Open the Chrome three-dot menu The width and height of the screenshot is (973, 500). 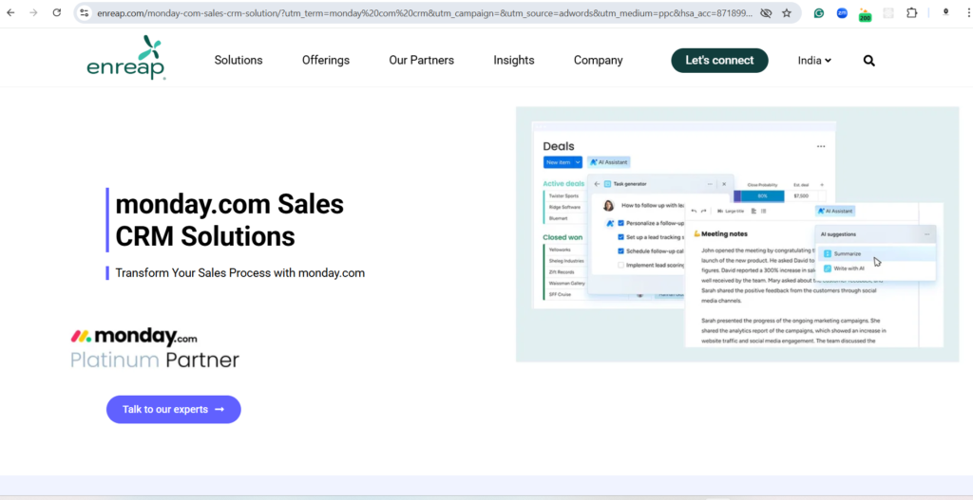click(x=967, y=13)
